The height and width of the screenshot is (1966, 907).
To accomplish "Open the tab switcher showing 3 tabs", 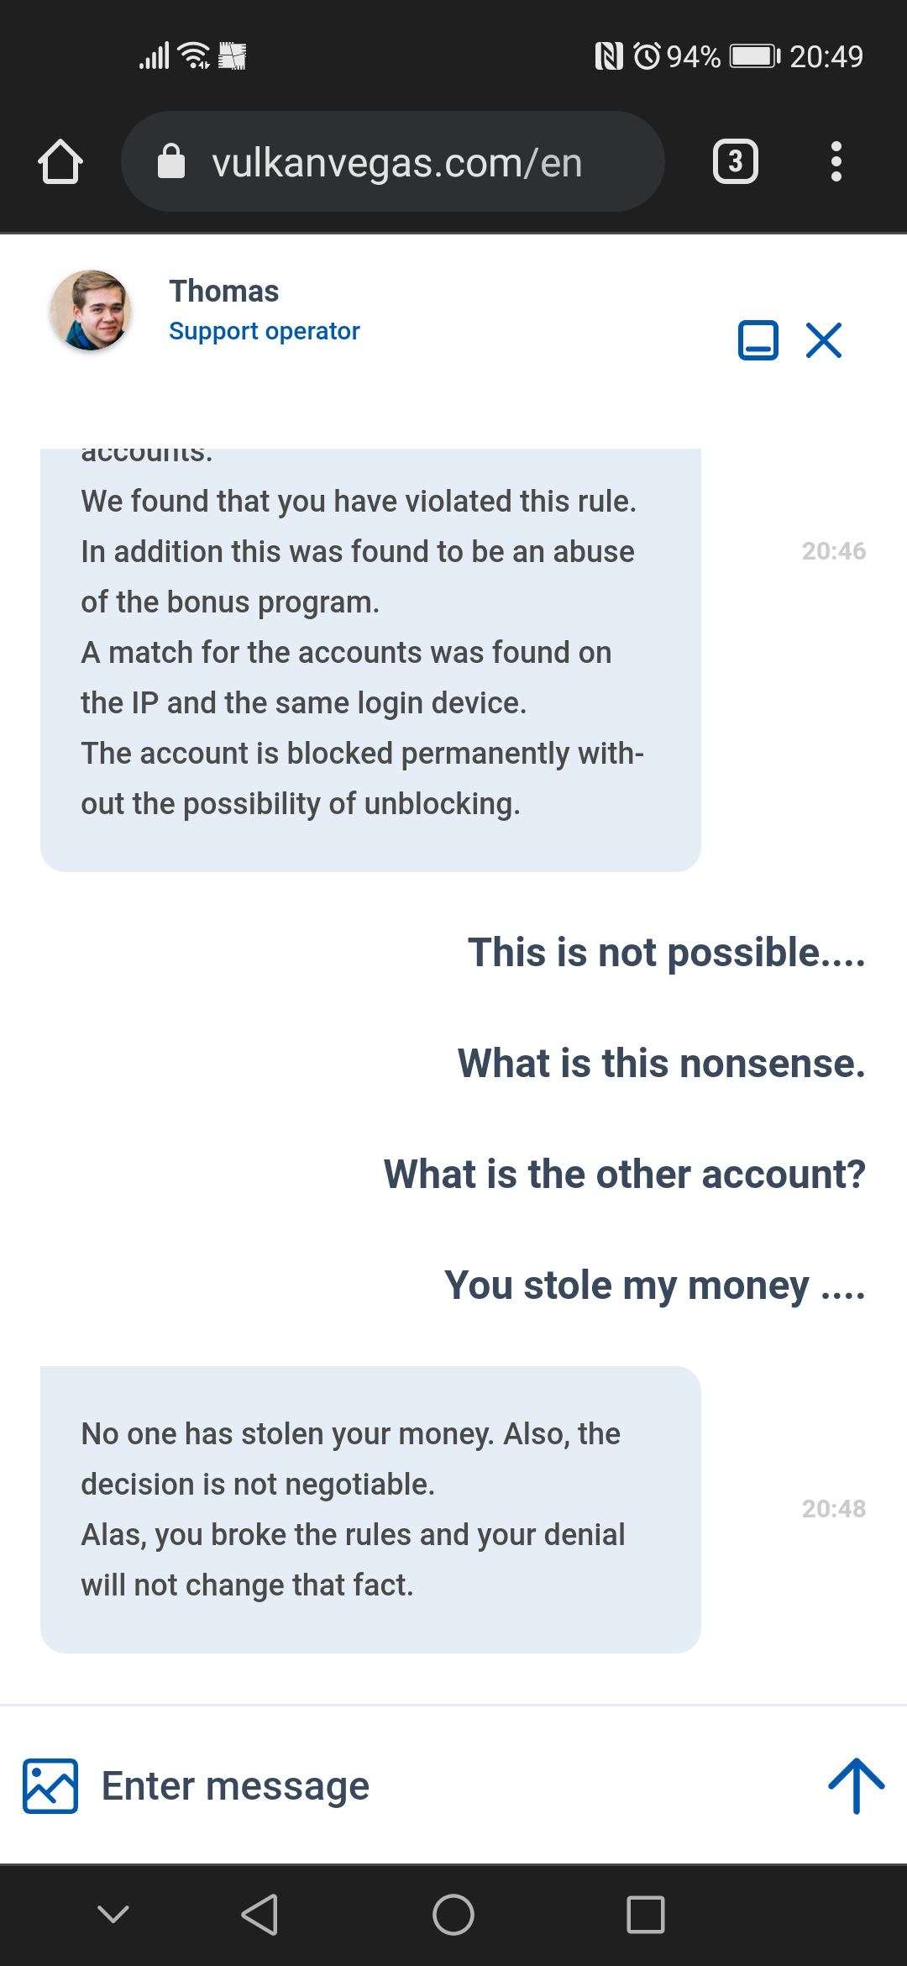I will 735,161.
